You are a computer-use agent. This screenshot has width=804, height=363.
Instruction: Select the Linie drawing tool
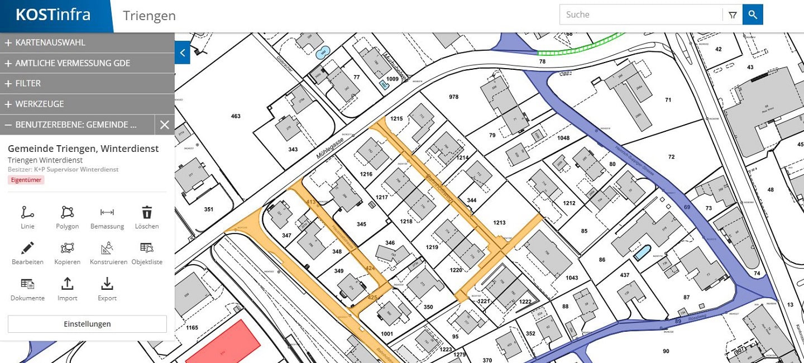pyautogui.click(x=27, y=213)
